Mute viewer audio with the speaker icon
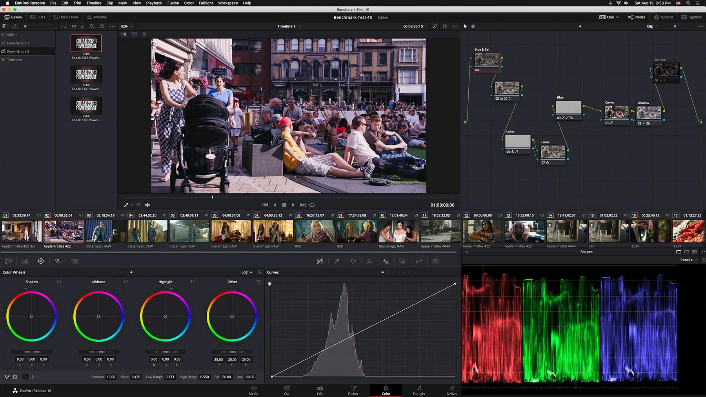This screenshot has width=706, height=397. tap(148, 205)
